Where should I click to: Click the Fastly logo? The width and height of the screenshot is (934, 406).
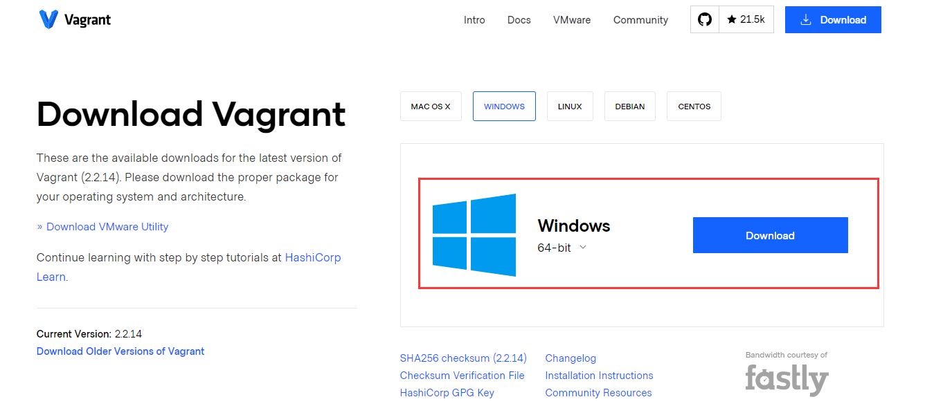pyautogui.click(x=787, y=379)
